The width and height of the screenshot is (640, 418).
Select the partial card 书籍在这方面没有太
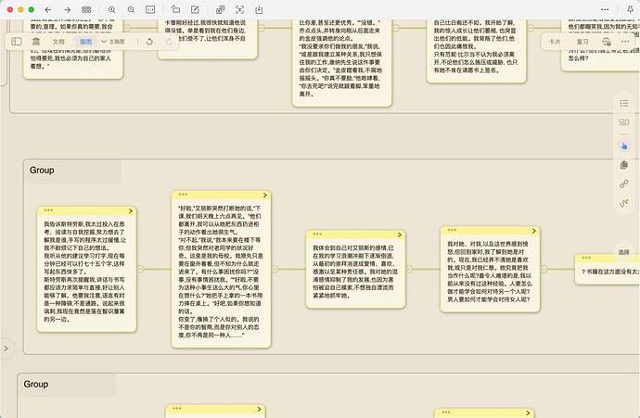click(608, 269)
